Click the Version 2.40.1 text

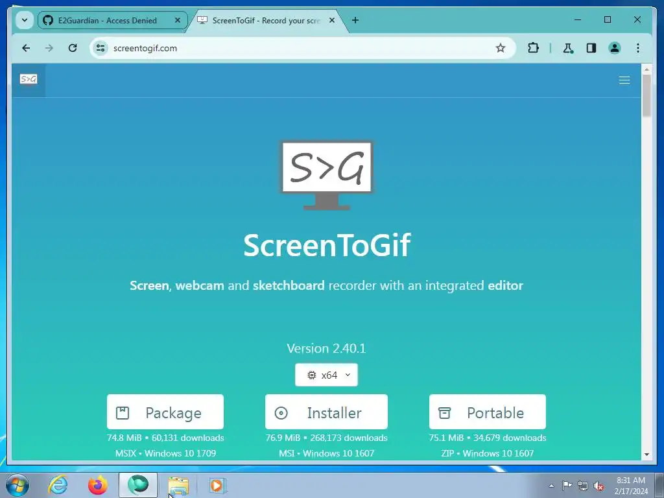click(326, 348)
